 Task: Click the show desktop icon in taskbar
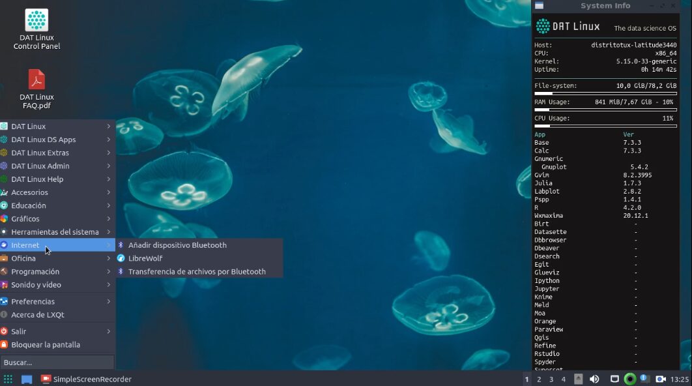coord(27,379)
